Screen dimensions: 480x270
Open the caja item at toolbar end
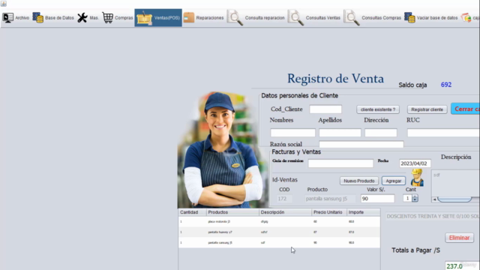point(470,18)
